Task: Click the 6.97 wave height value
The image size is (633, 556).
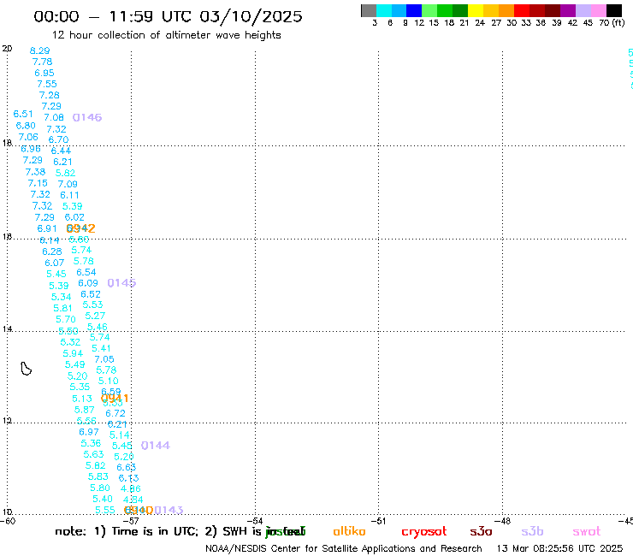Action: 89,432
